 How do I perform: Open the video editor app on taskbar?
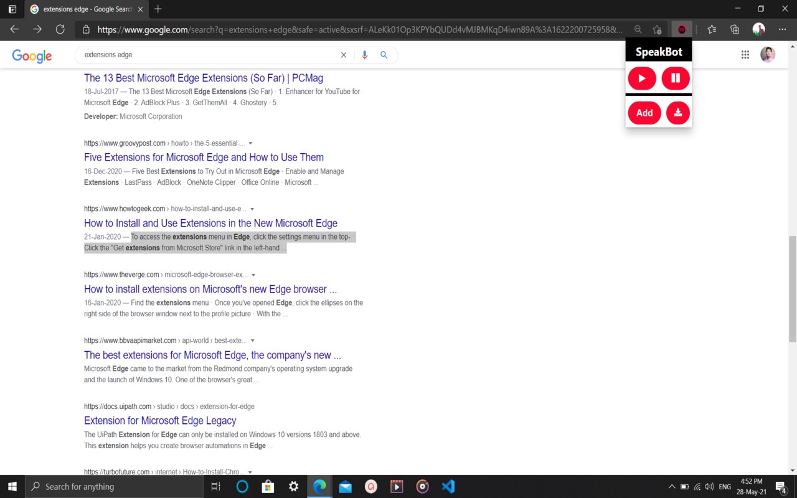click(x=397, y=486)
